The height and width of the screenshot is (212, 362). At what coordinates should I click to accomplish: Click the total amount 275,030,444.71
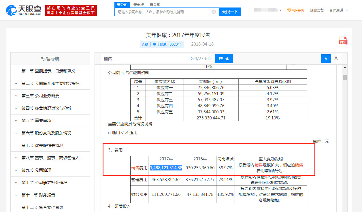[211, 118]
